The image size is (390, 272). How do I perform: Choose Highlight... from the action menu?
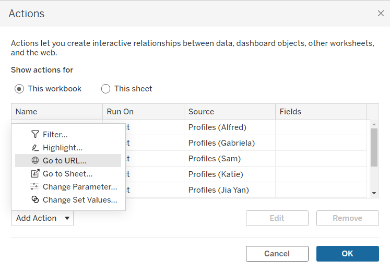pyautogui.click(x=63, y=148)
